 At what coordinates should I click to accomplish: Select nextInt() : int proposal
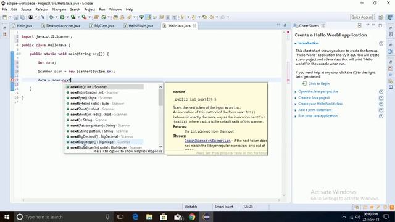(104, 87)
